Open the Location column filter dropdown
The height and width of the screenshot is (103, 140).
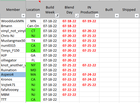38,16
